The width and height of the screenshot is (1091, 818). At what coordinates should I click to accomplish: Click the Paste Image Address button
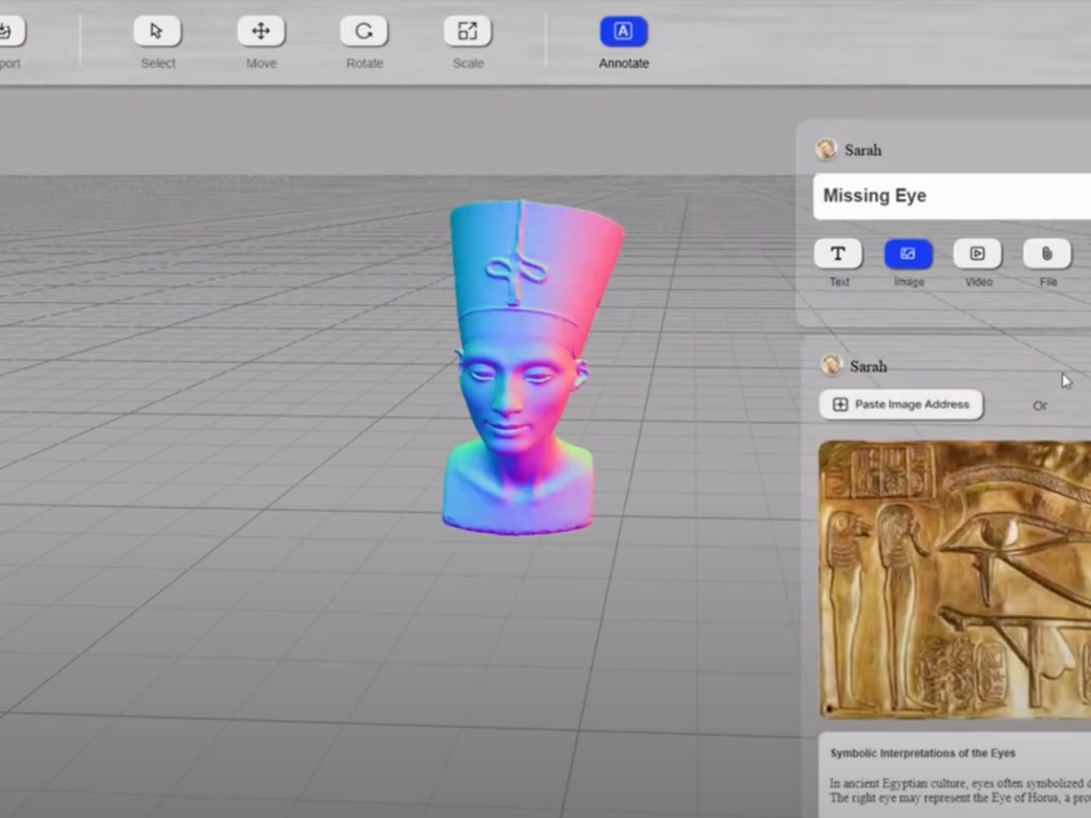pyautogui.click(x=901, y=404)
